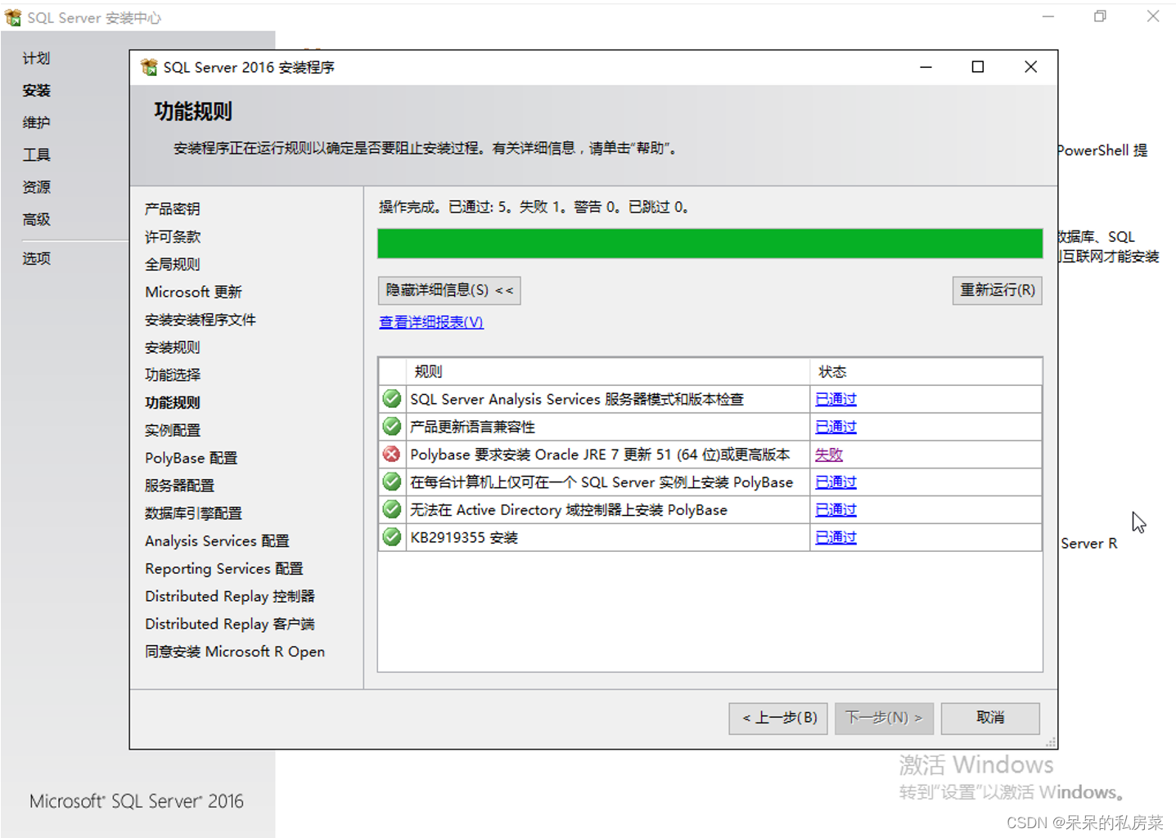Select 选项 in Installation Center sidebar
1176x838 pixels.
click(x=36, y=258)
